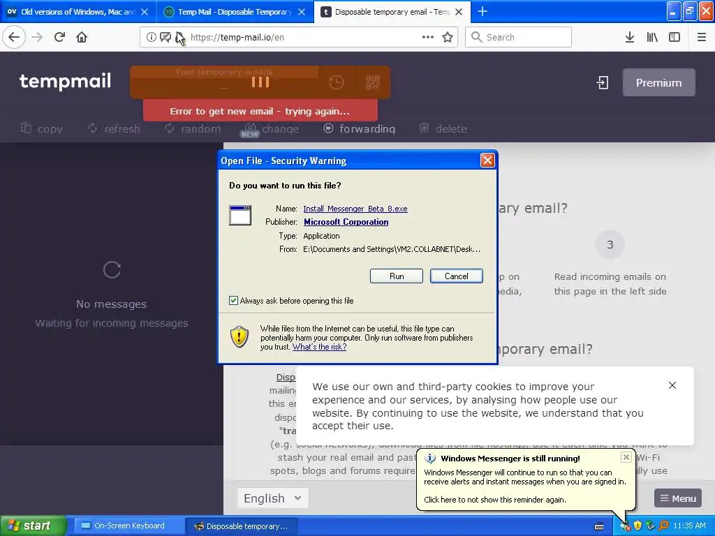715x536 pixels.
Task: Open the Premium page
Action: [x=658, y=82]
